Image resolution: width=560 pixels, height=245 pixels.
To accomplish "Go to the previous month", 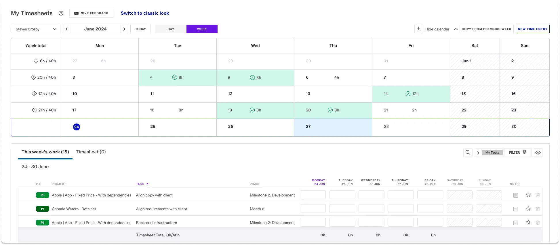I will (66, 29).
